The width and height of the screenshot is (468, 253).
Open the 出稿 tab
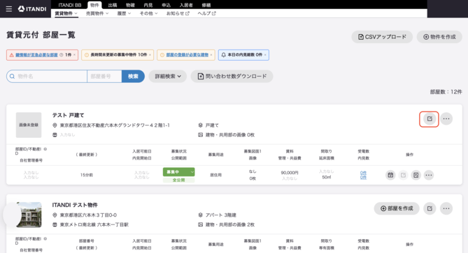(x=113, y=5)
